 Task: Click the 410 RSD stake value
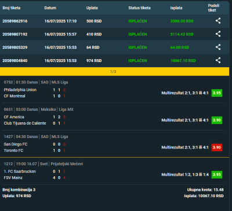(x=94, y=34)
